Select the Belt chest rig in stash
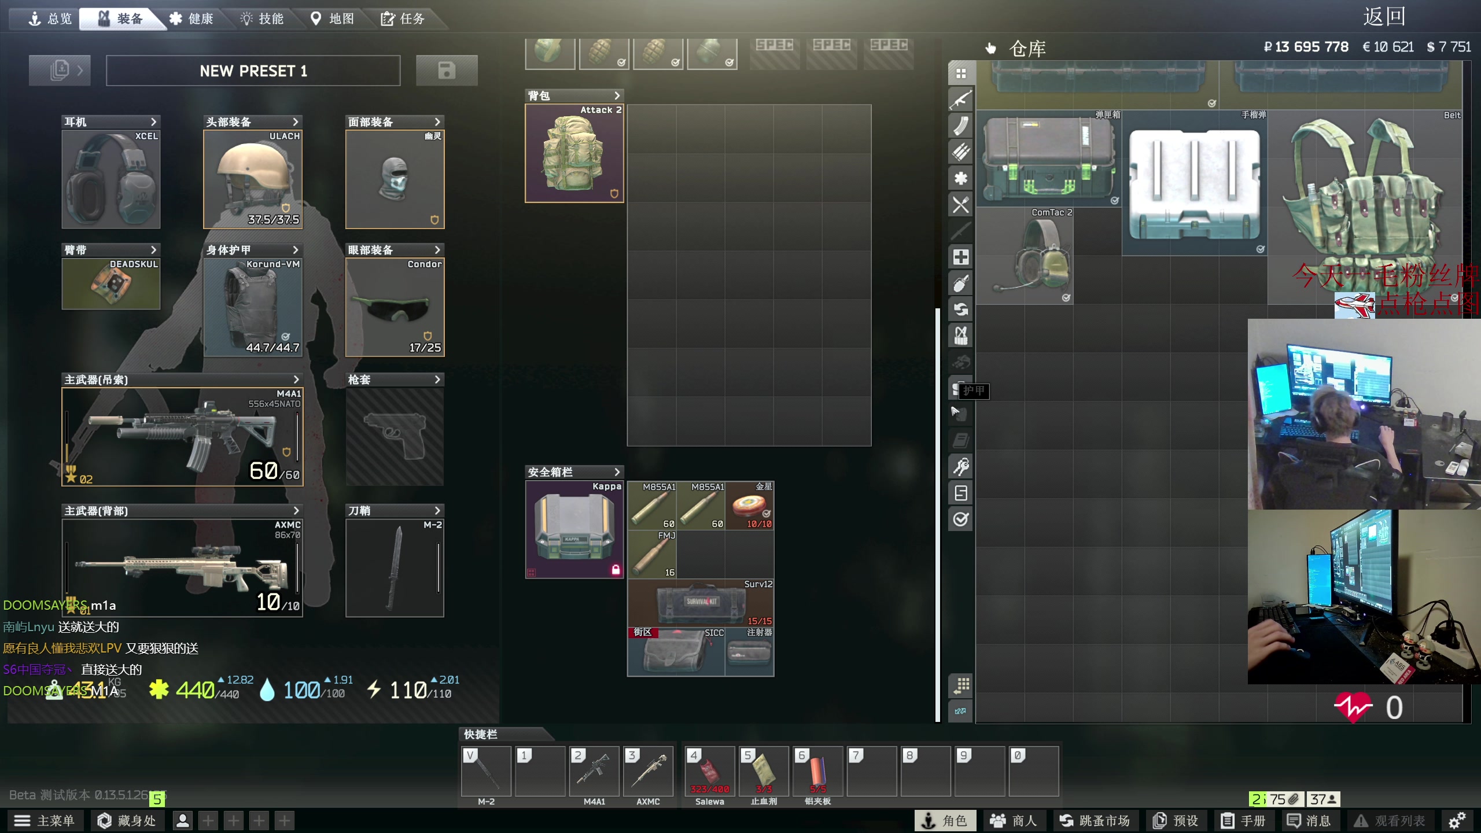 tap(1365, 207)
